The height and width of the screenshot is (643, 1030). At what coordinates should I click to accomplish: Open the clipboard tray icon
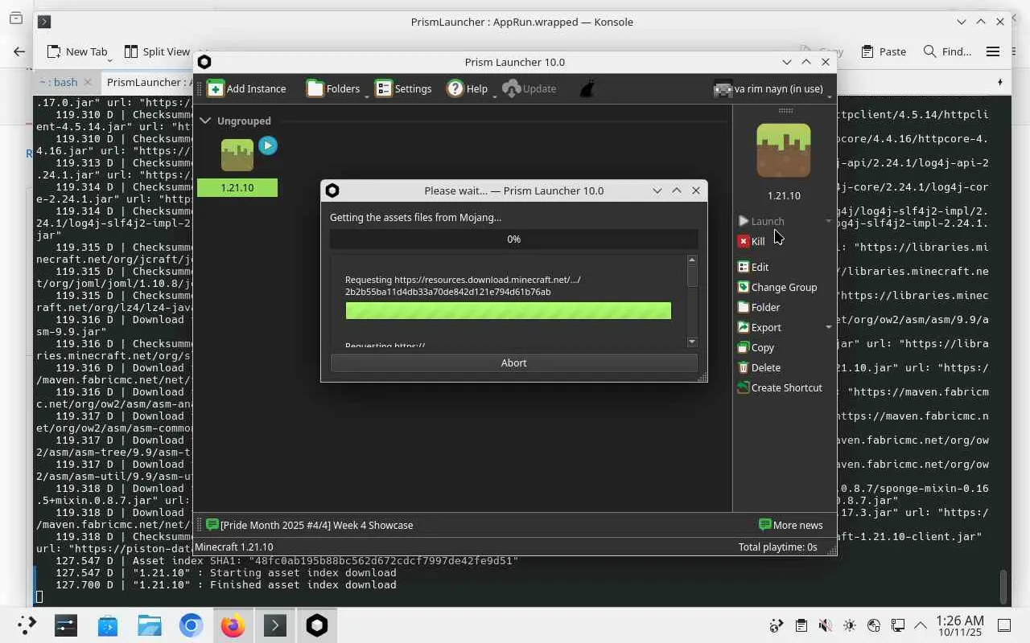(801, 625)
